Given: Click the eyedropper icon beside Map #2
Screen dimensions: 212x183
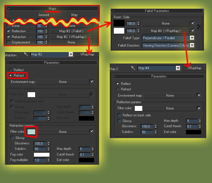Looking at the screenshot, I should [x=26, y=54].
